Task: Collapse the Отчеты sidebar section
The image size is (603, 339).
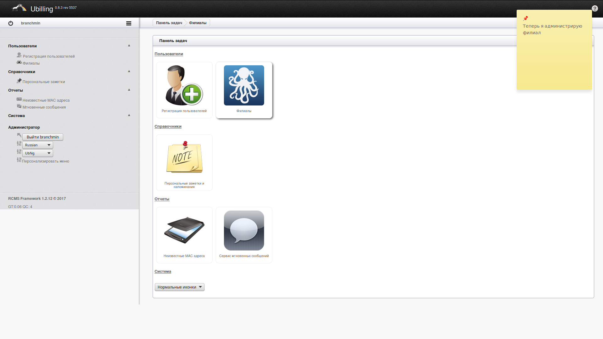Action: [x=129, y=90]
